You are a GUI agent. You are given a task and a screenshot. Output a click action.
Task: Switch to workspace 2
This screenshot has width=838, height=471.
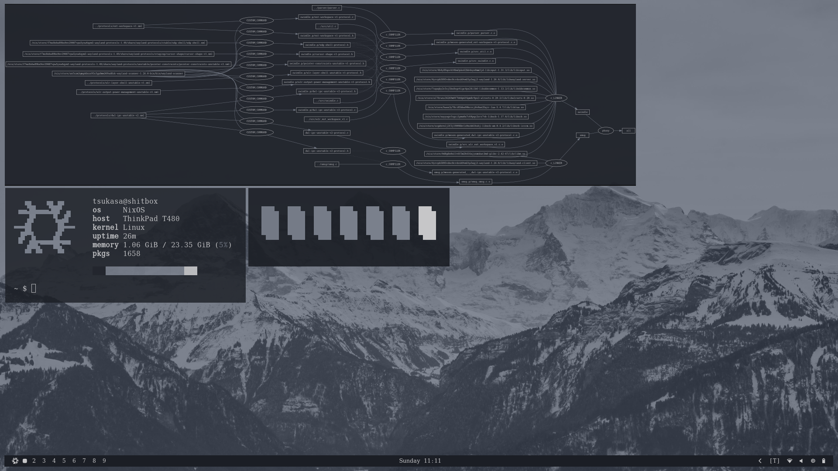click(34, 461)
